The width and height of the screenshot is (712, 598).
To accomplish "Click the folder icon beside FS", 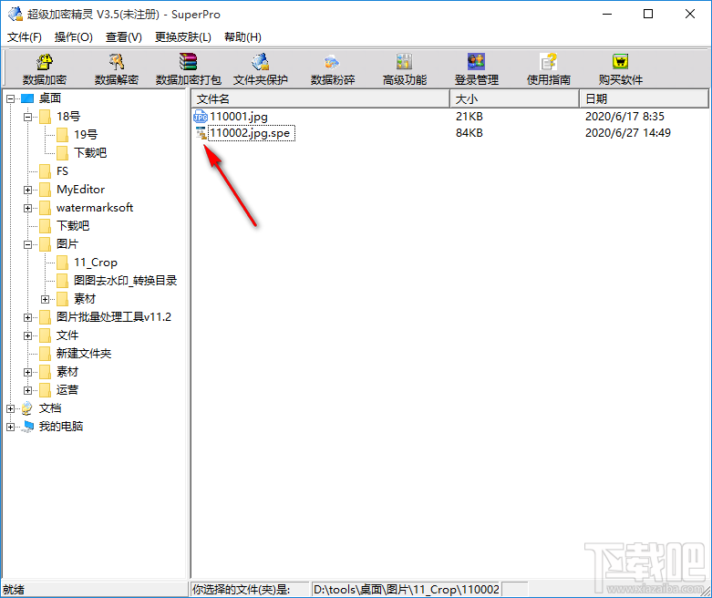I will [45, 171].
